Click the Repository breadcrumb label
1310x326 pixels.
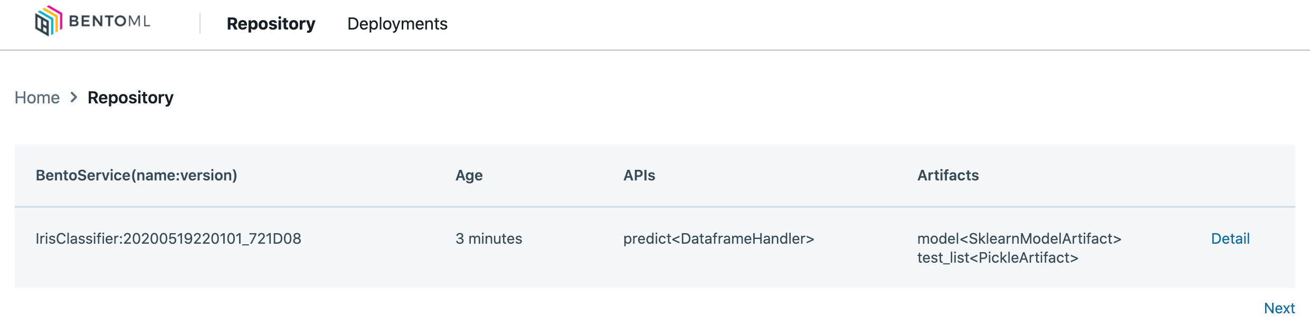(130, 98)
